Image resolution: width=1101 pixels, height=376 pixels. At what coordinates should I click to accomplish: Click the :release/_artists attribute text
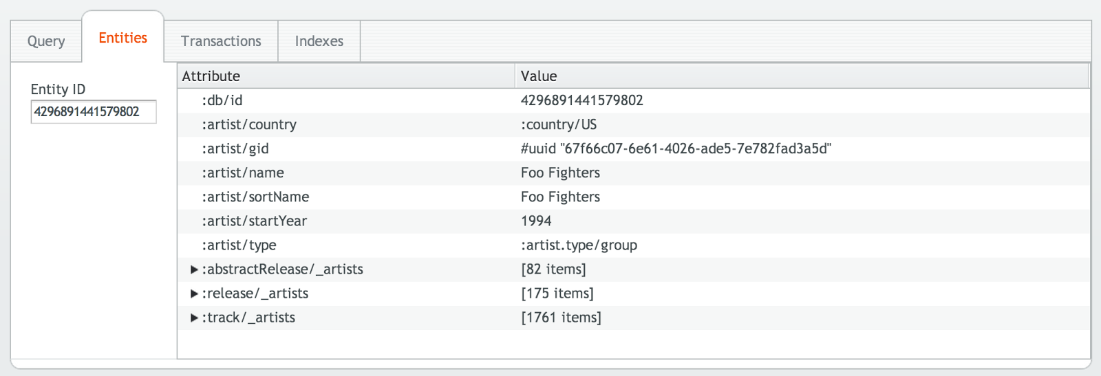[x=255, y=294]
